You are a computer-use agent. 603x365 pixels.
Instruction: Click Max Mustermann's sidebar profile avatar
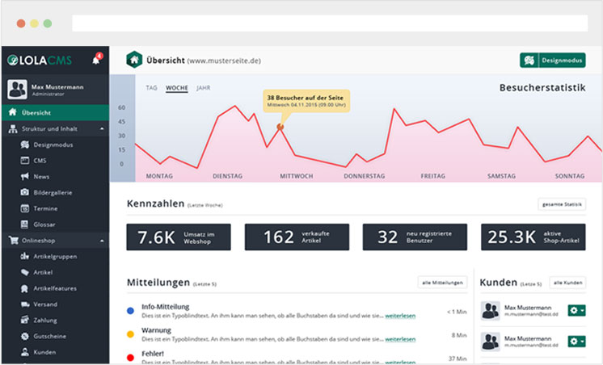click(17, 90)
